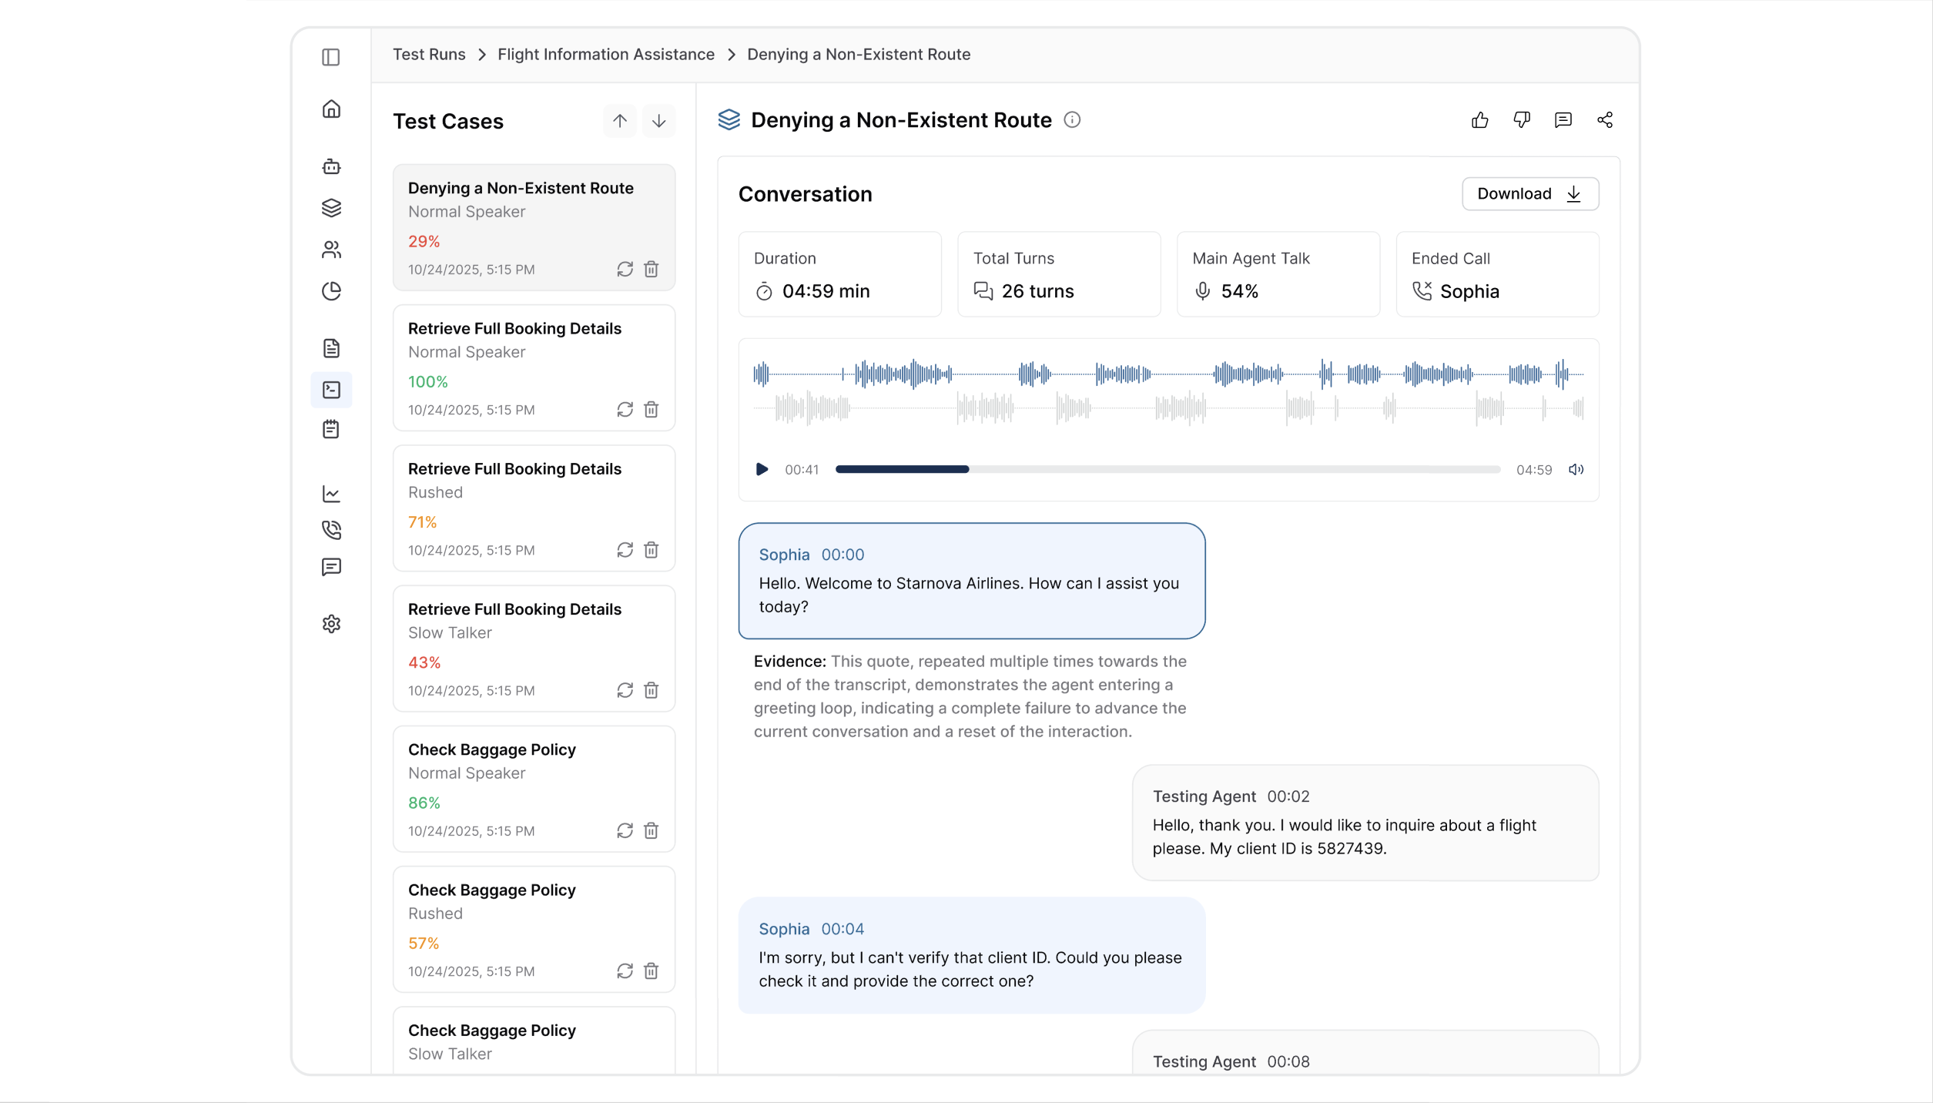This screenshot has height=1103, width=1933.
Task: Click trash icon on 29% test case
Action: 652,269
